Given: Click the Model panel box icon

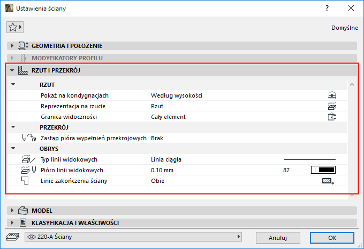Looking at the screenshot, I should pos(23,211).
